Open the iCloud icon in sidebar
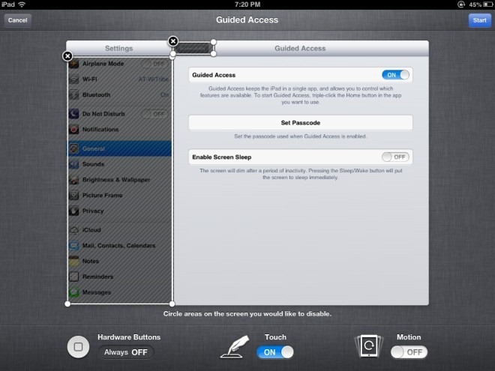 pos(73,230)
